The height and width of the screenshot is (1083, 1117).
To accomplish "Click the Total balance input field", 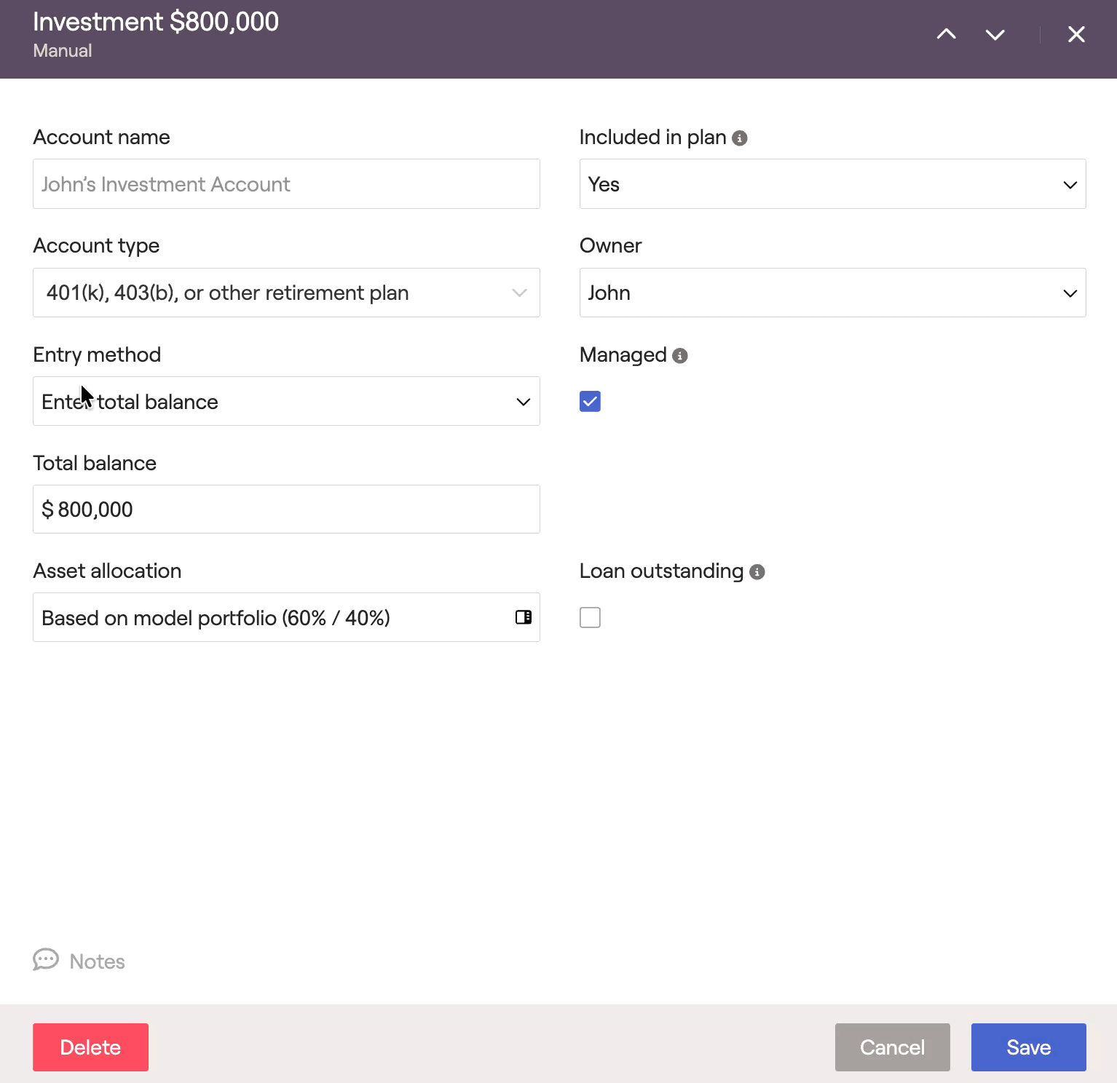I will click(x=285, y=509).
